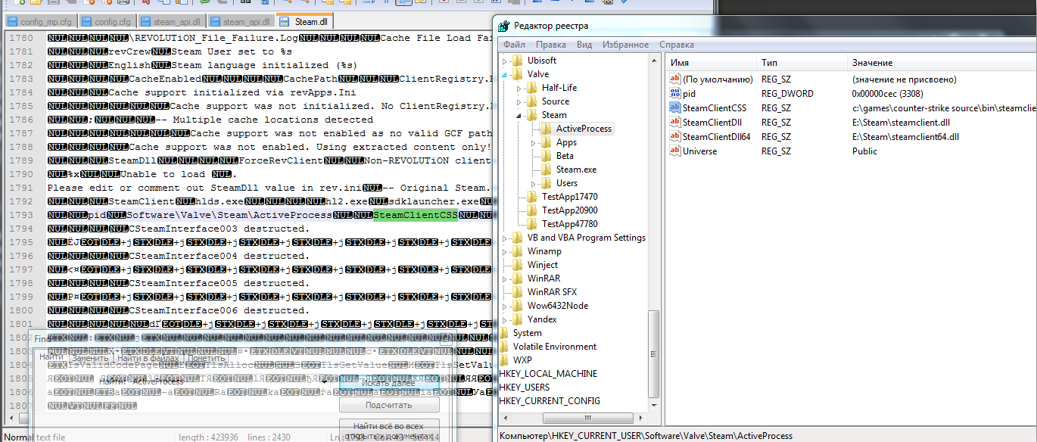Click the TestApp20900 folder icon

532,210
